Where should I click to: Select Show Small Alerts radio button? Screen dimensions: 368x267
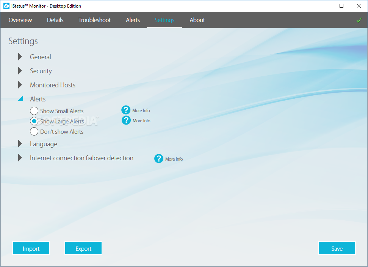[x=34, y=111]
